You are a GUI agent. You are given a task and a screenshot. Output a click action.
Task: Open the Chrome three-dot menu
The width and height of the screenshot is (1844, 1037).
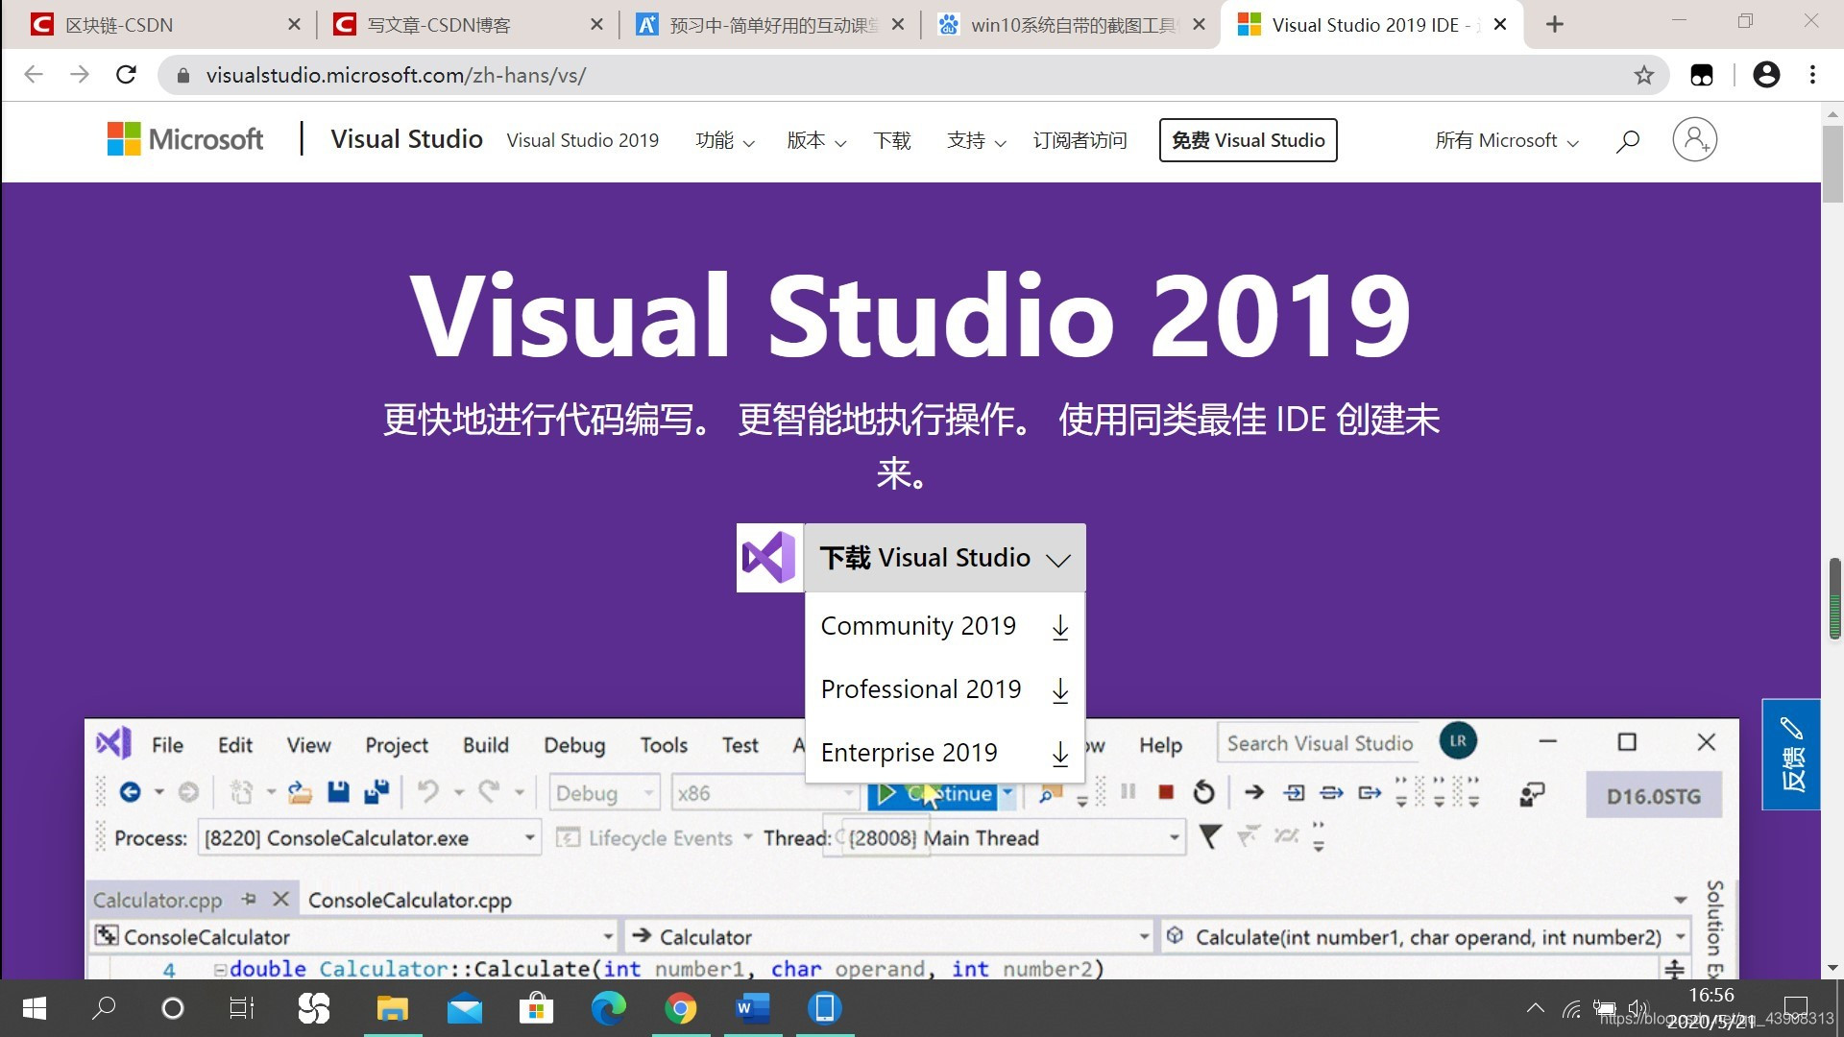pos(1812,75)
